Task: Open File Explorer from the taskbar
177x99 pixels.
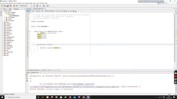Action: 56,97
